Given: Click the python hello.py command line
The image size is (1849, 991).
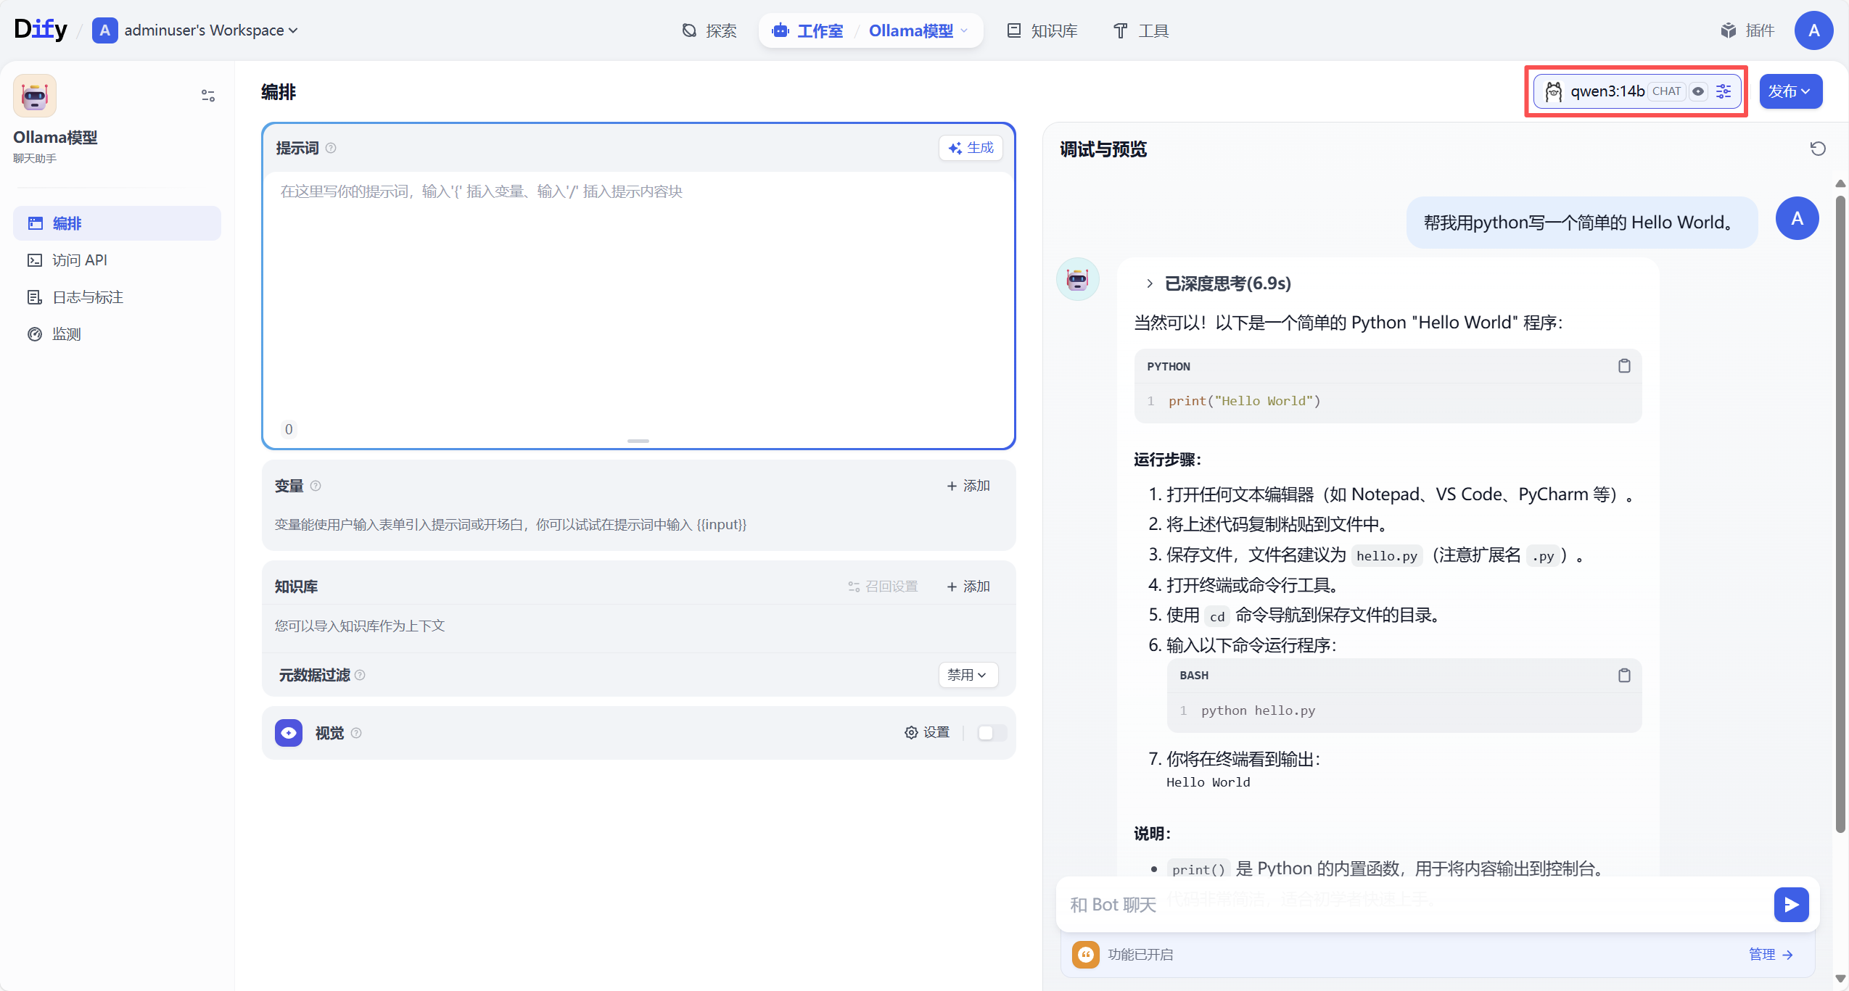Looking at the screenshot, I should (x=1258, y=710).
